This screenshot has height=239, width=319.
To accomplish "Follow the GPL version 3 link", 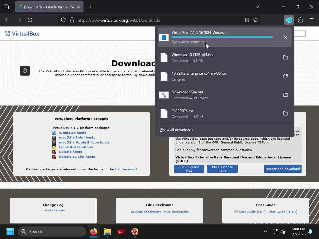I will click(x=126, y=169).
